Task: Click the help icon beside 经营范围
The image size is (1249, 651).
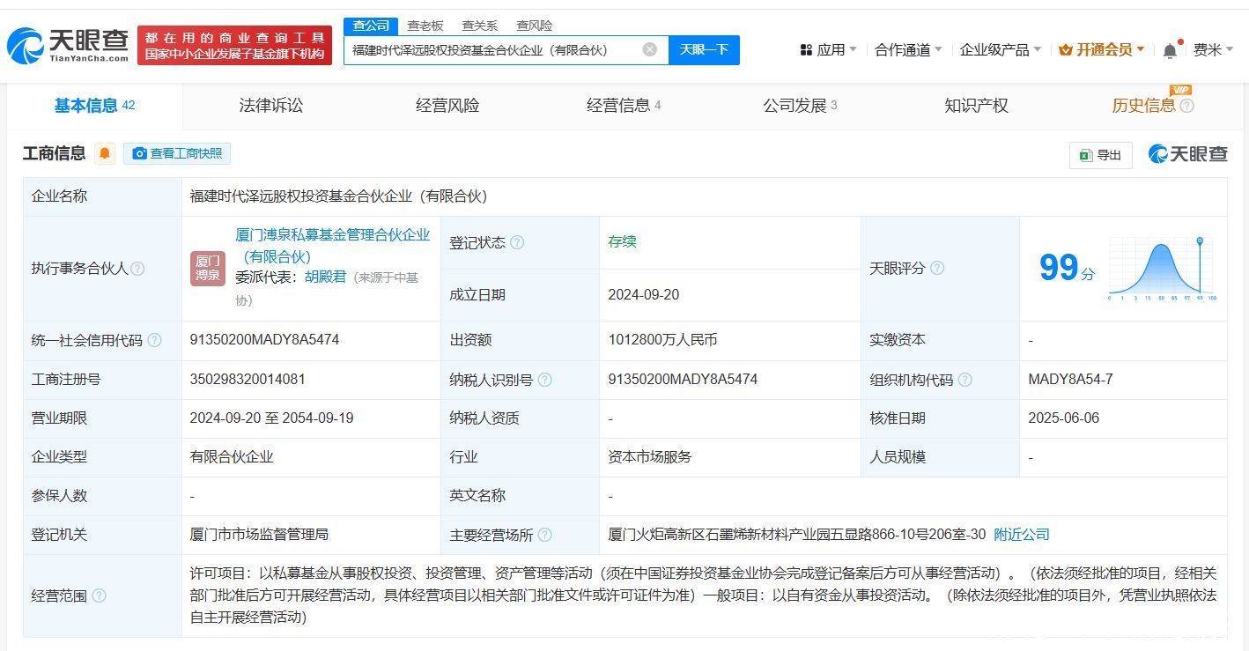Action: click(x=99, y=596)
